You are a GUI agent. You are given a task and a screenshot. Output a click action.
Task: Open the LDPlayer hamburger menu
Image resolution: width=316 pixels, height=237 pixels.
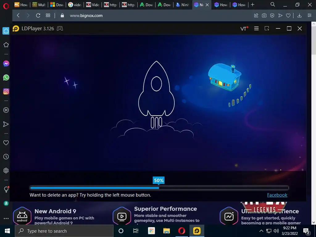256,28
